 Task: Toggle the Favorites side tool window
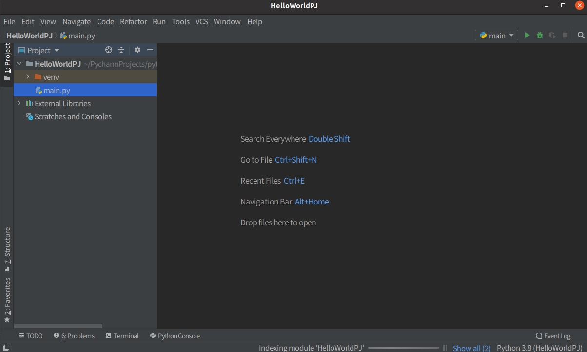[7, 299]
